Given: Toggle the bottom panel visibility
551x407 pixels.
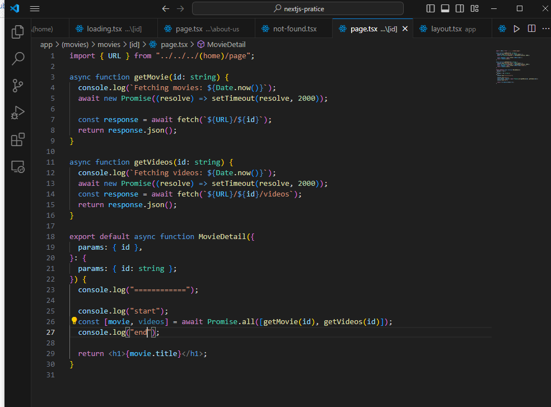Looking at the screenshot, I should [445, 8].
